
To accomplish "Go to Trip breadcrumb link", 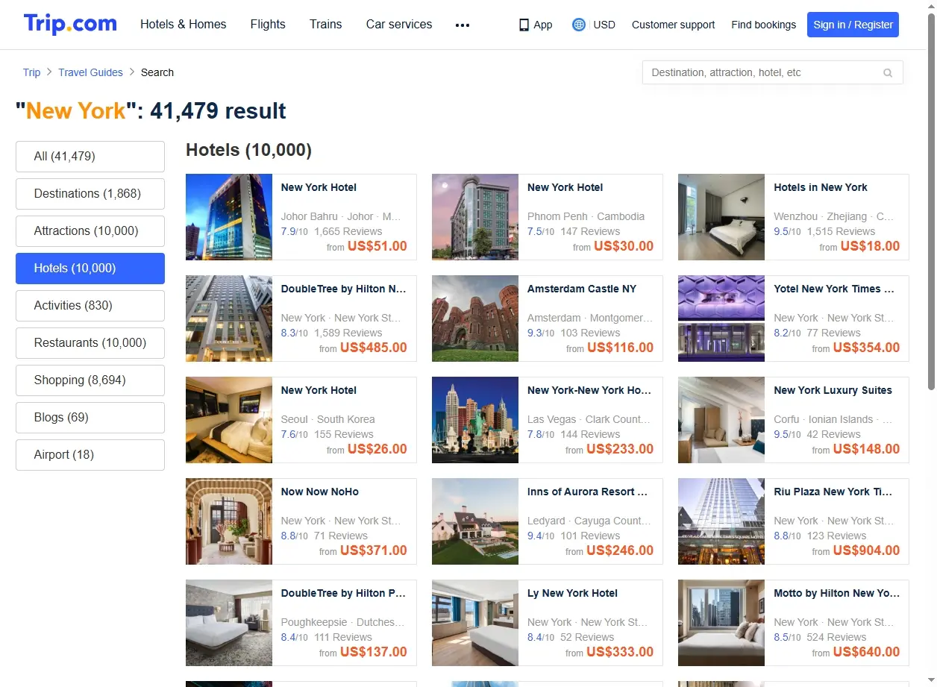I will [x=31, y=72].
